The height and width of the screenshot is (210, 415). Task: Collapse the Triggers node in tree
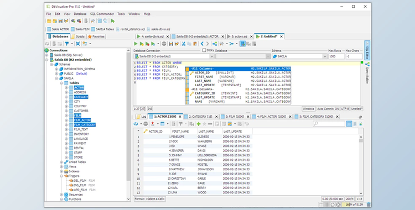coord(61,176)
